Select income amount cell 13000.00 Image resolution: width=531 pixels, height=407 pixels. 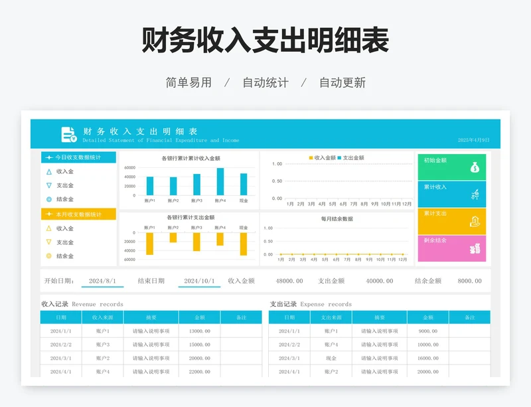click(x=200, y=331)
